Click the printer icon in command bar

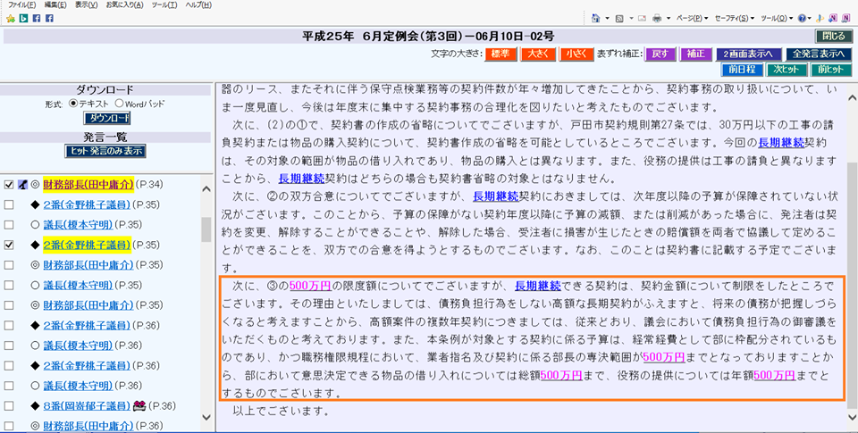[657, 18]
